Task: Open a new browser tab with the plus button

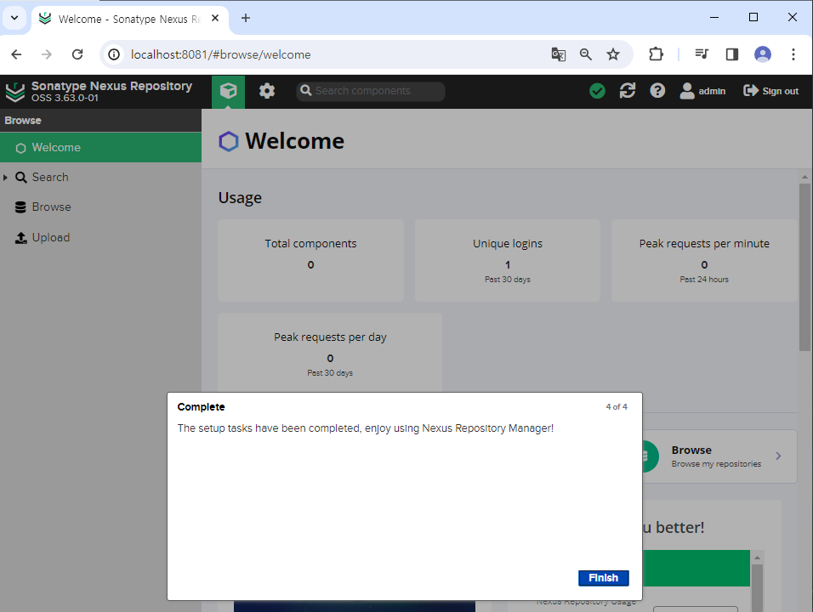Action: coord(246,18)
